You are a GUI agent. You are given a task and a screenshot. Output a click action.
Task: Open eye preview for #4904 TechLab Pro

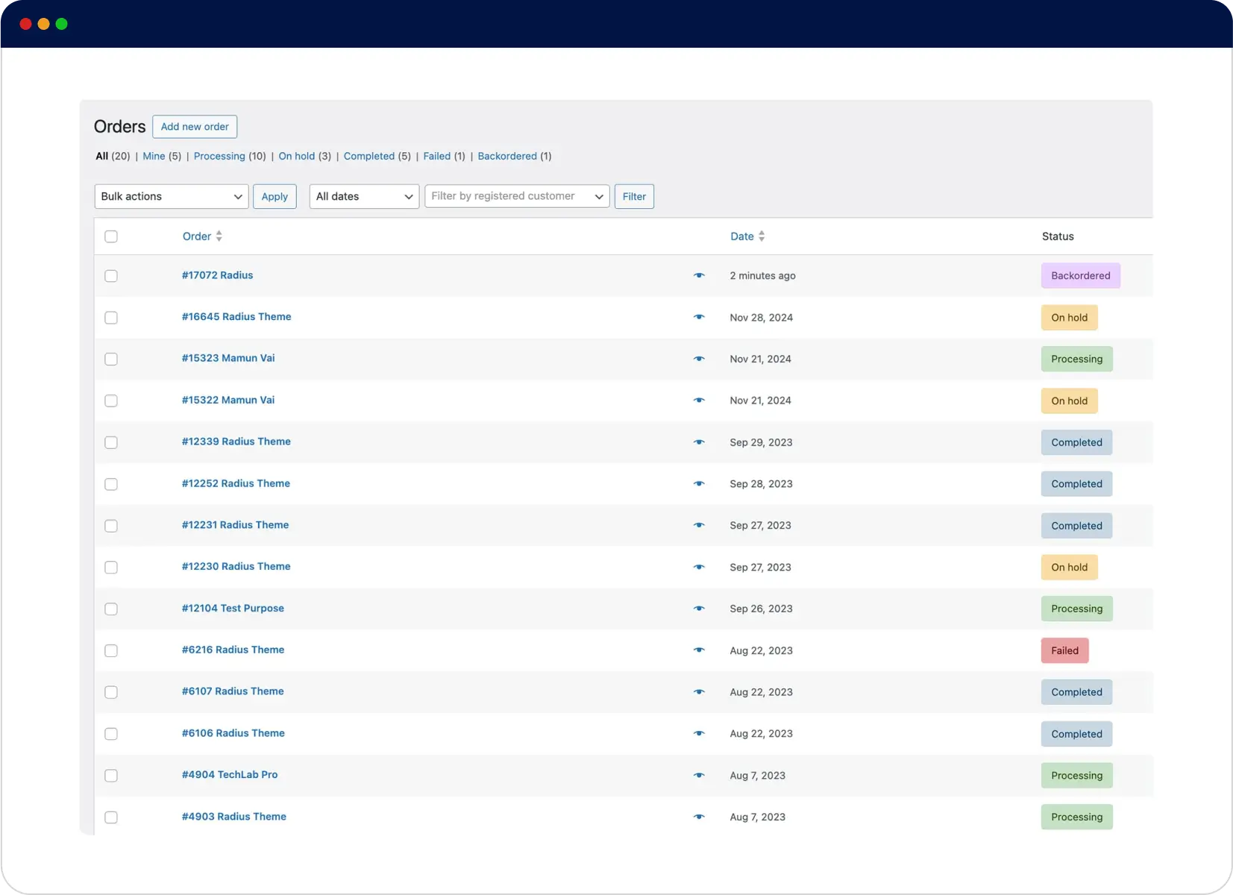tap(699, 776)
